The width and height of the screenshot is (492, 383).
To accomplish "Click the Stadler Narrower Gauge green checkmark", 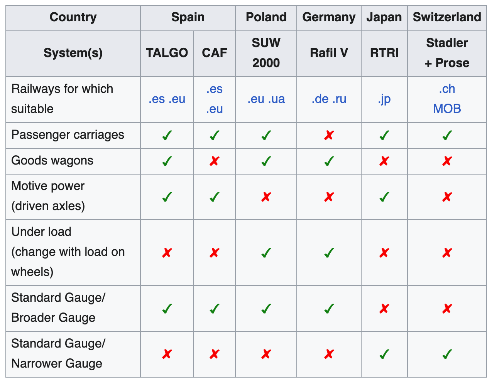I will 447,354.
